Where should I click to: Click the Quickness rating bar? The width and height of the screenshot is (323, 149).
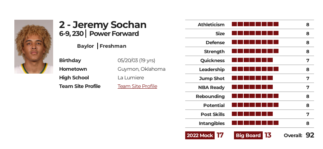pyautogui.click(x=252, y=60)
